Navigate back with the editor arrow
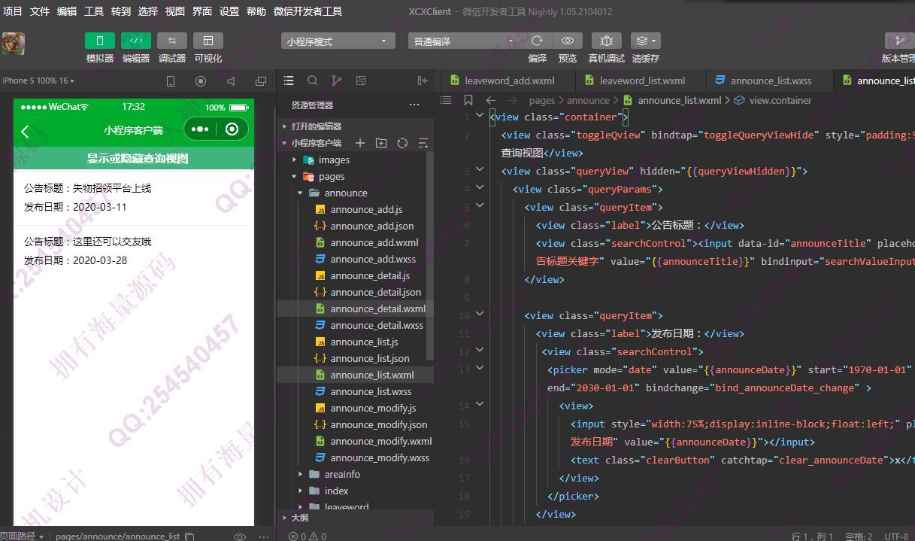Image resolution: width=915 pixels, height=541 pixels. coord(491,100)
